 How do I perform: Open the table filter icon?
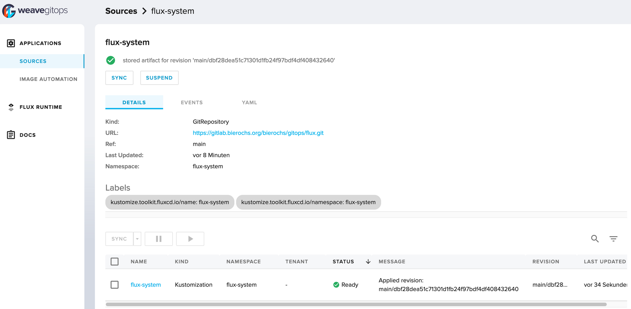613,239
